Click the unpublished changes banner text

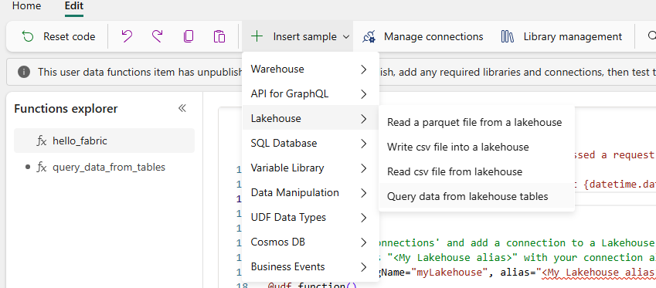(x=346, y=72)
